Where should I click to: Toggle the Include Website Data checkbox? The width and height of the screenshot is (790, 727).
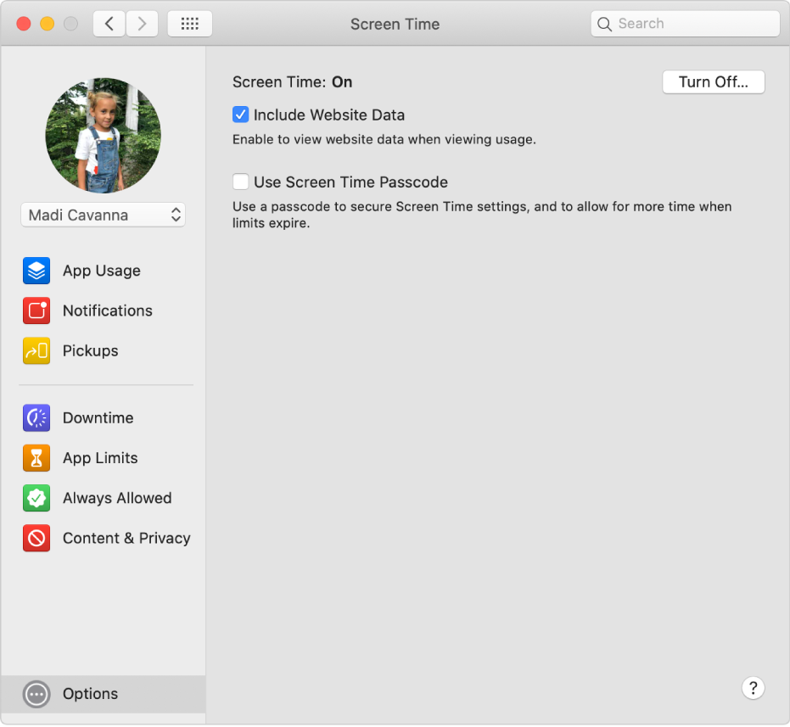pyautogui.click(x=240, y=115)
